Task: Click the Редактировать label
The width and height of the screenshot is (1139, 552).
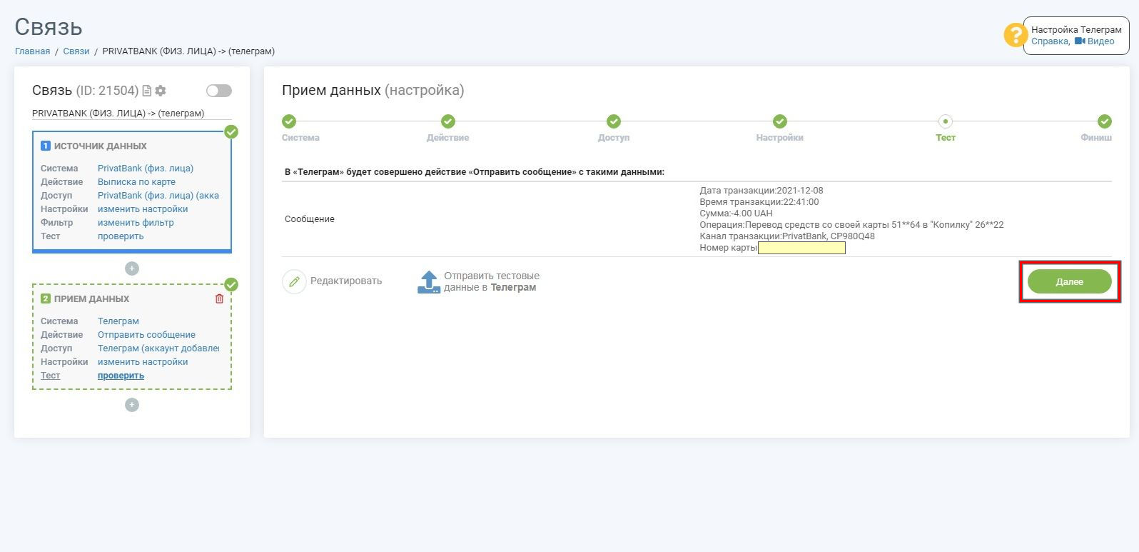Action: click(346, 281)
